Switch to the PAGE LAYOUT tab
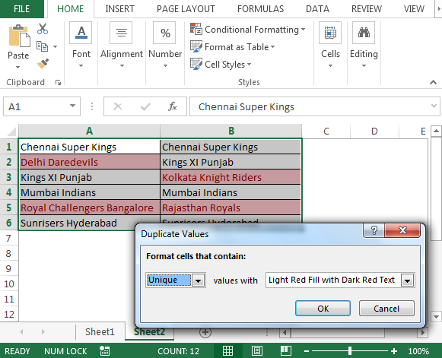Screen dimensions: 442x358 pyautogui.click(x=186, y=8)
